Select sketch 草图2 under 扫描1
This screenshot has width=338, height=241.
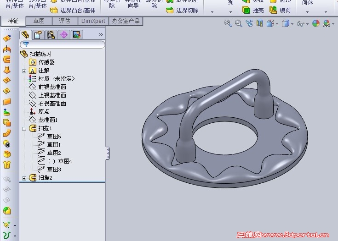(49, 153)
